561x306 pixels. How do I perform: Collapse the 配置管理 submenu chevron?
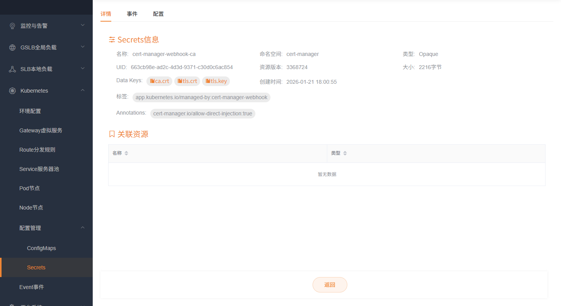pos(83,228)
